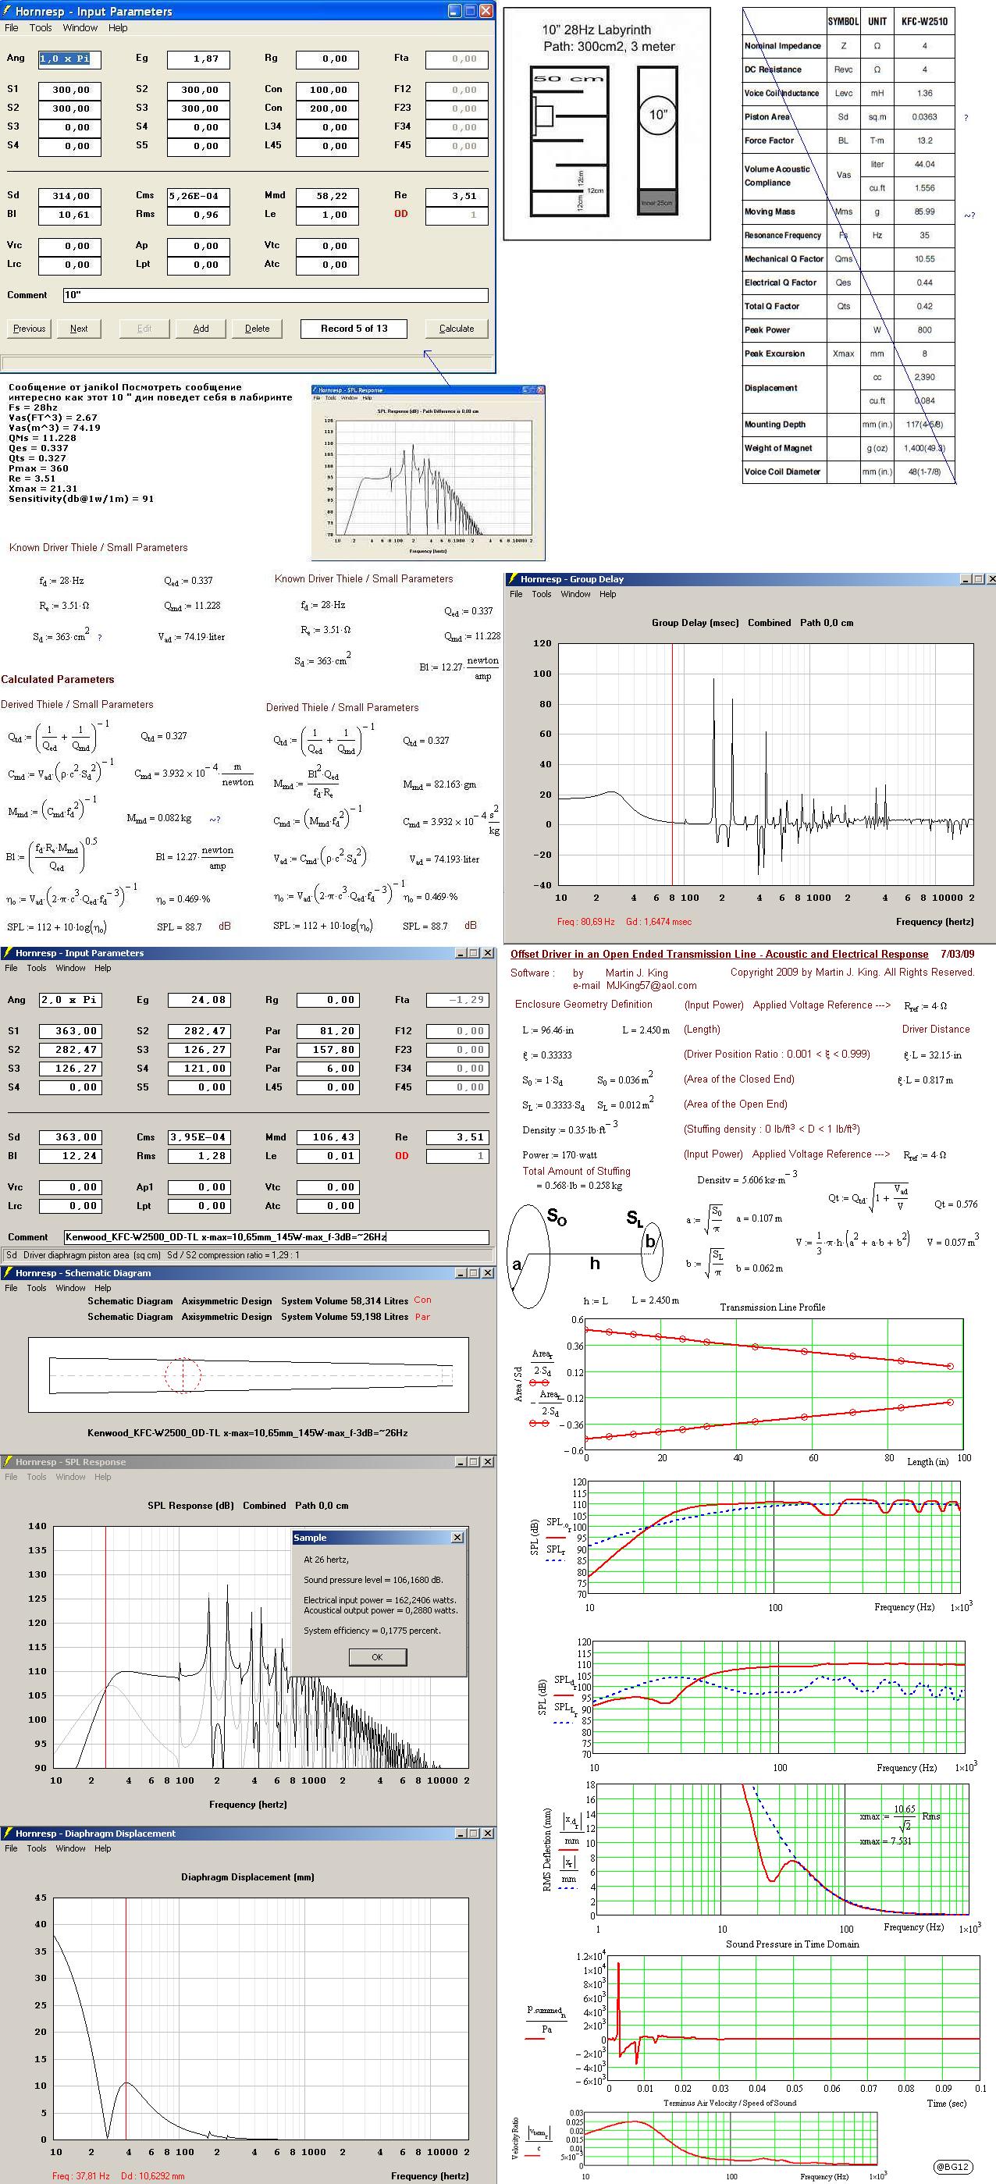
Task: Click the Rms field showing 0,96
Action: [198, 215]
